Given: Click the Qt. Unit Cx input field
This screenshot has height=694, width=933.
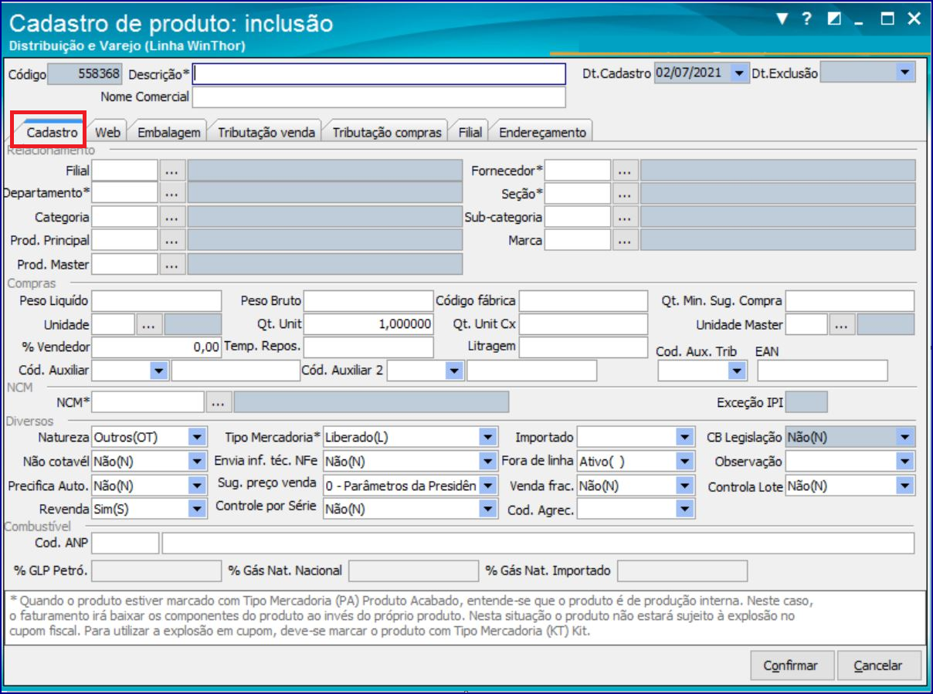Looking at the screenshot, I should (583, 325).
